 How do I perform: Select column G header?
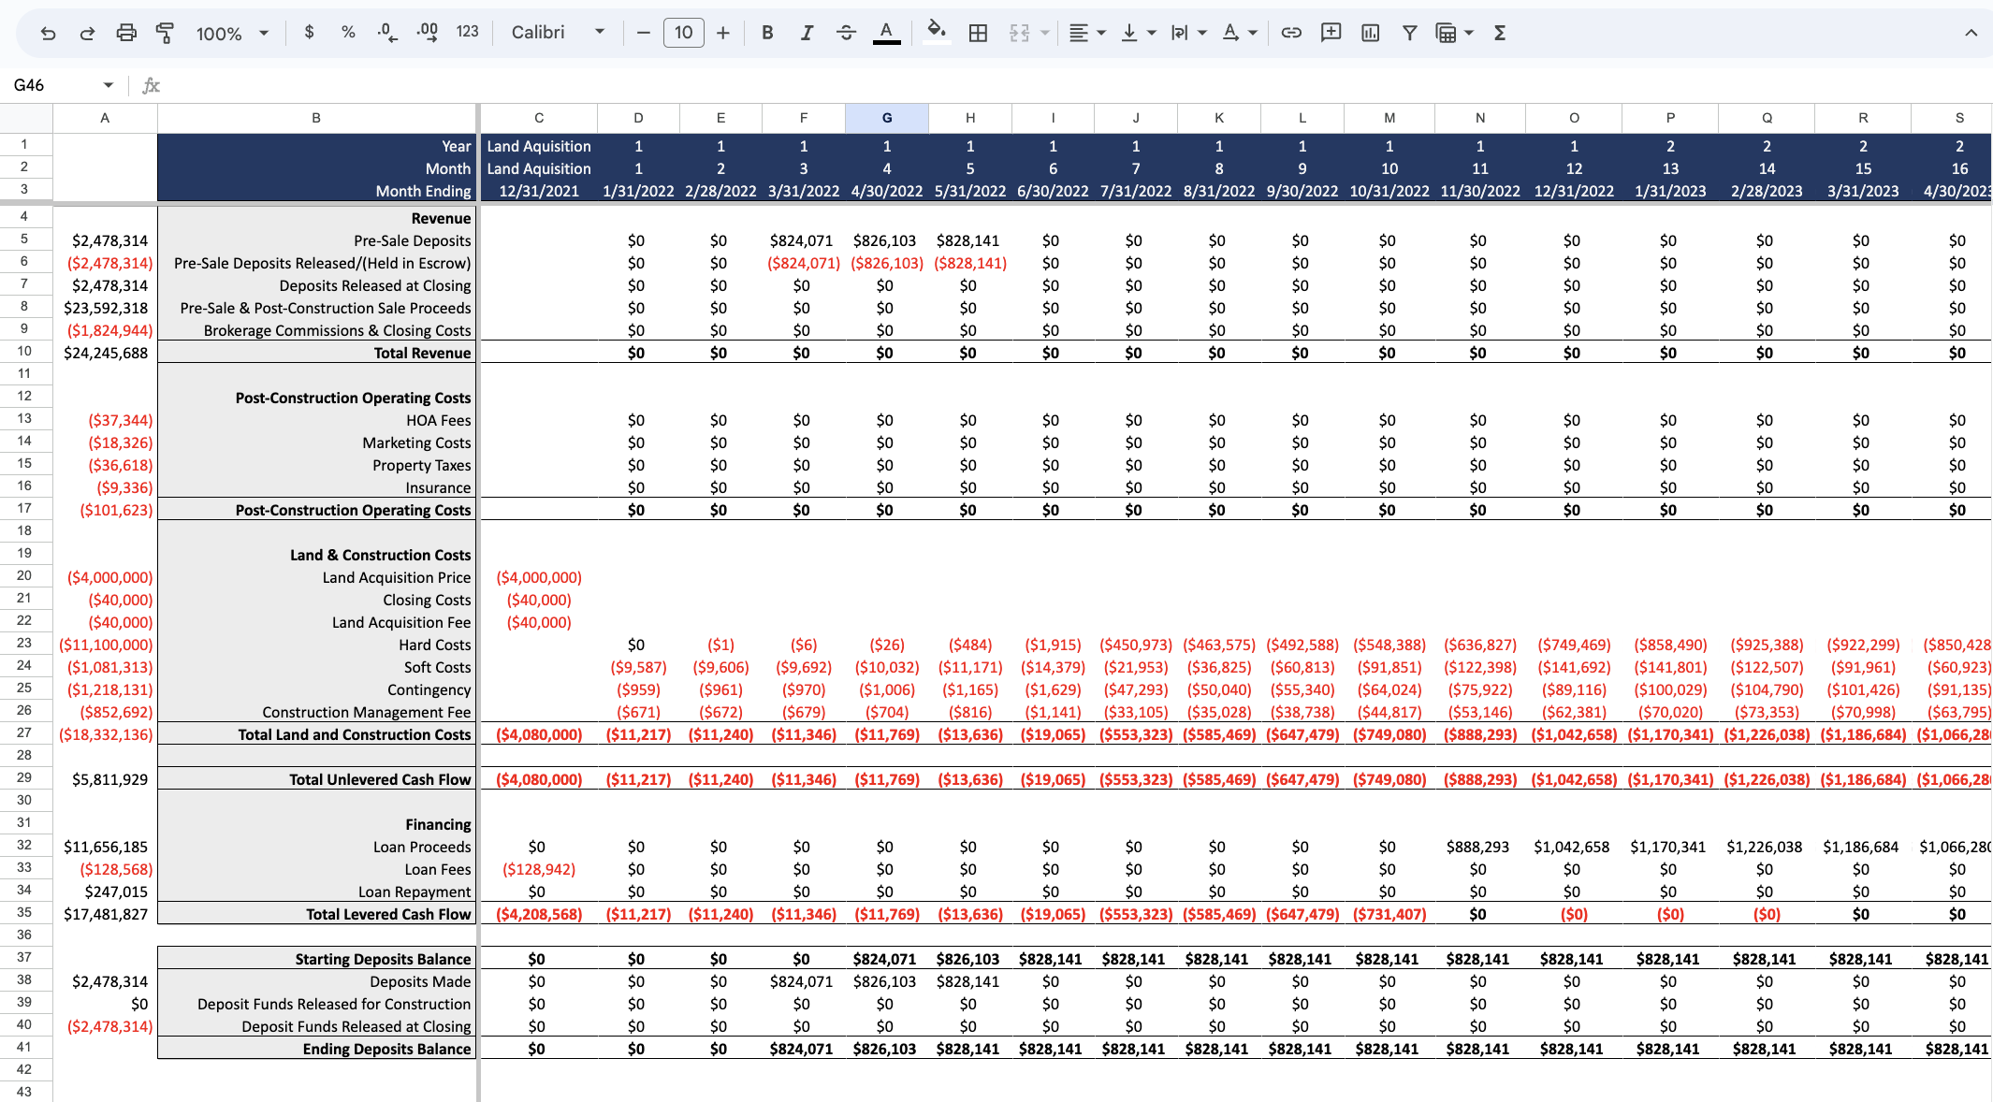coord(886,118)
